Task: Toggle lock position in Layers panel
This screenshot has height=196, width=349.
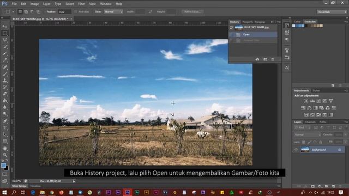Action: click(x=315, y=142)
